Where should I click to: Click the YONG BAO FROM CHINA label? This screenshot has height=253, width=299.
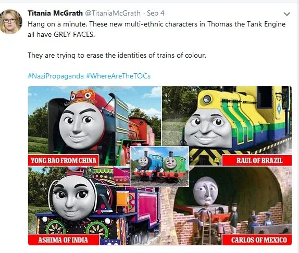coord(64,161)
